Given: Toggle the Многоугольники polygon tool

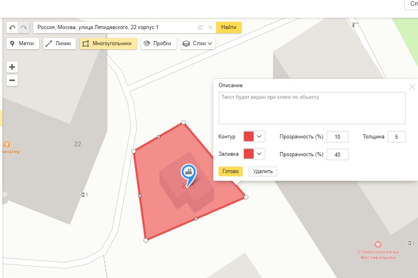Looking at the screenshot, I should pyautogui.click(x=108, y=44).
